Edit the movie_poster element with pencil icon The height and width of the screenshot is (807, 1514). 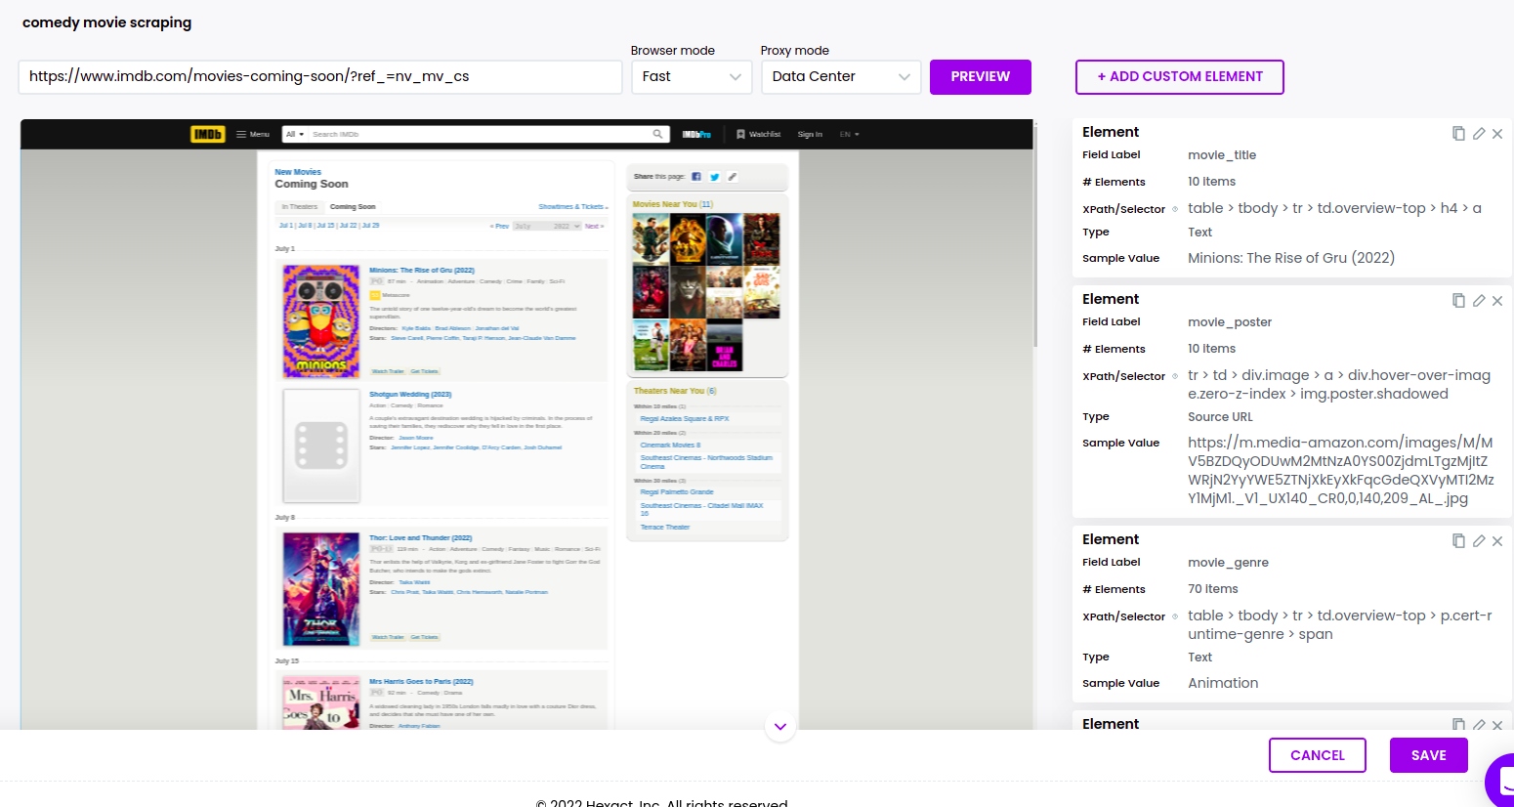tap(1479, 301)
